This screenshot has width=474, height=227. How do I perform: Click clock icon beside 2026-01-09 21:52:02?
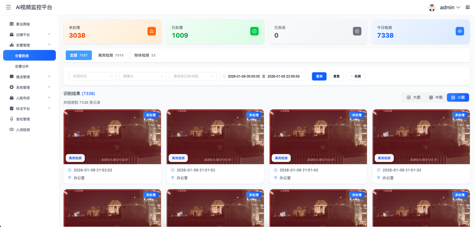pos(70,170)
